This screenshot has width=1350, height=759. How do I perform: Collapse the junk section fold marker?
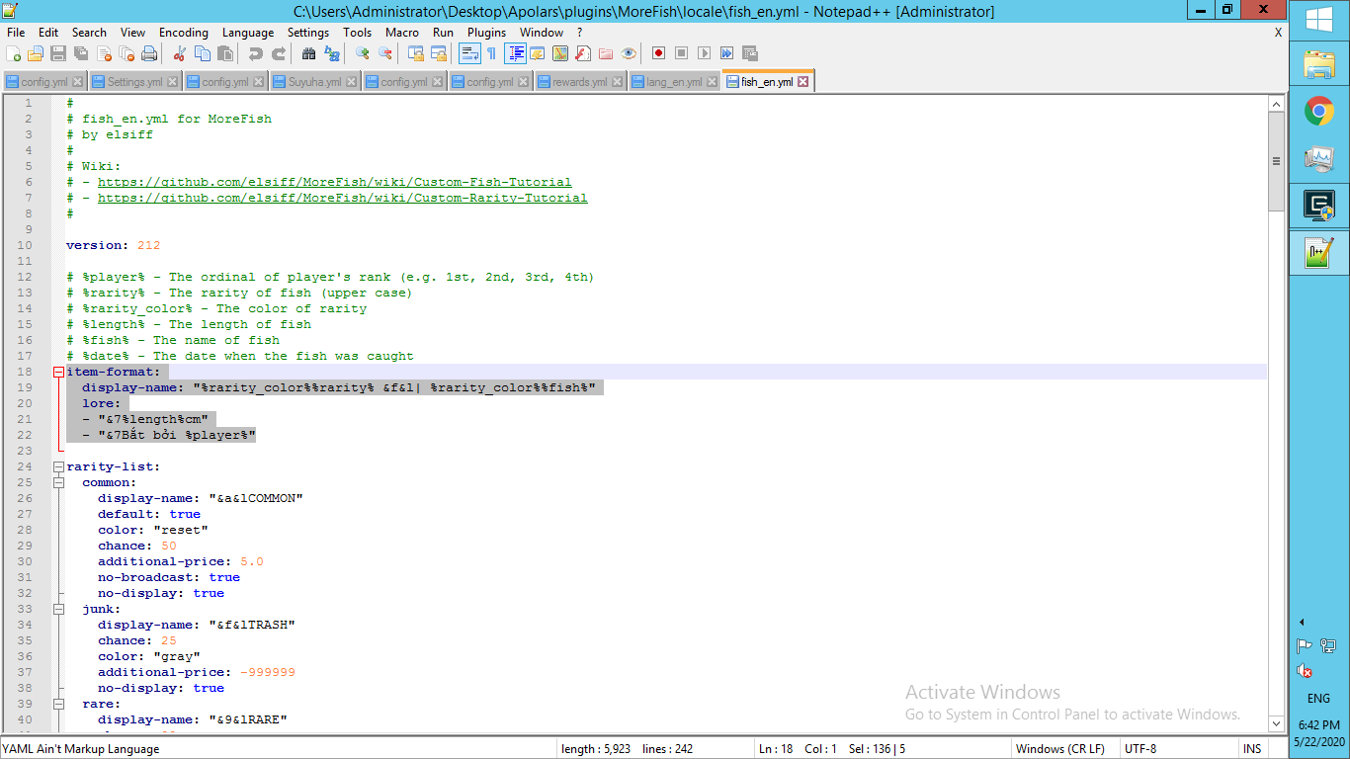point(58,609)
